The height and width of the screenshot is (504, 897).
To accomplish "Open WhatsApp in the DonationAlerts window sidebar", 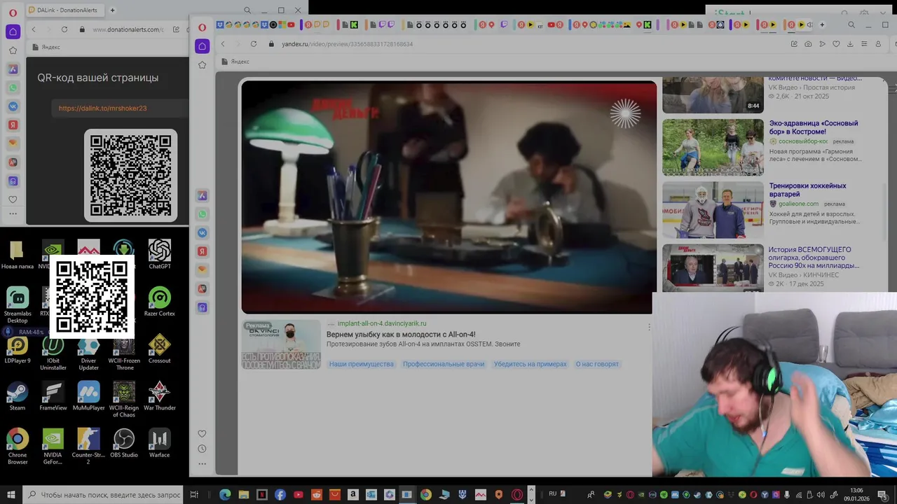I will click(x=13, y=88).
